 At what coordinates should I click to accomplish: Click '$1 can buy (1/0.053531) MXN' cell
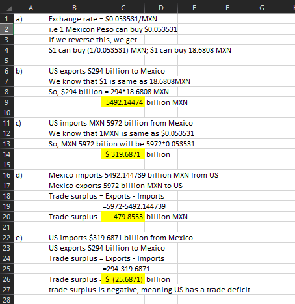pos(140,50)
